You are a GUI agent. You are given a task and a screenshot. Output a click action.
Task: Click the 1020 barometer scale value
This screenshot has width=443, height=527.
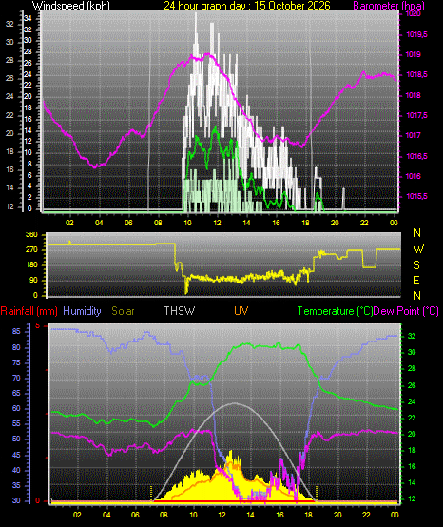pos(414,13)
